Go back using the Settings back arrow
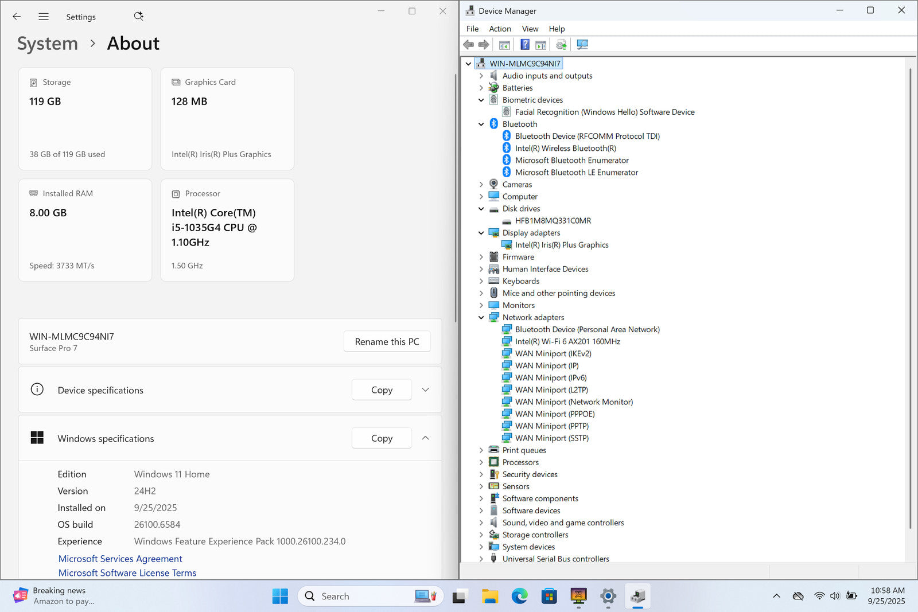 pos(17,17)
